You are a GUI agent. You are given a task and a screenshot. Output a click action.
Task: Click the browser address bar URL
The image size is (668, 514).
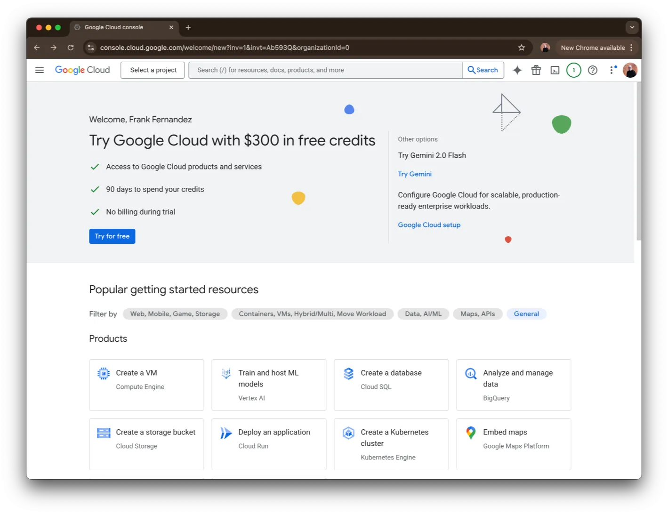[225, 48]
